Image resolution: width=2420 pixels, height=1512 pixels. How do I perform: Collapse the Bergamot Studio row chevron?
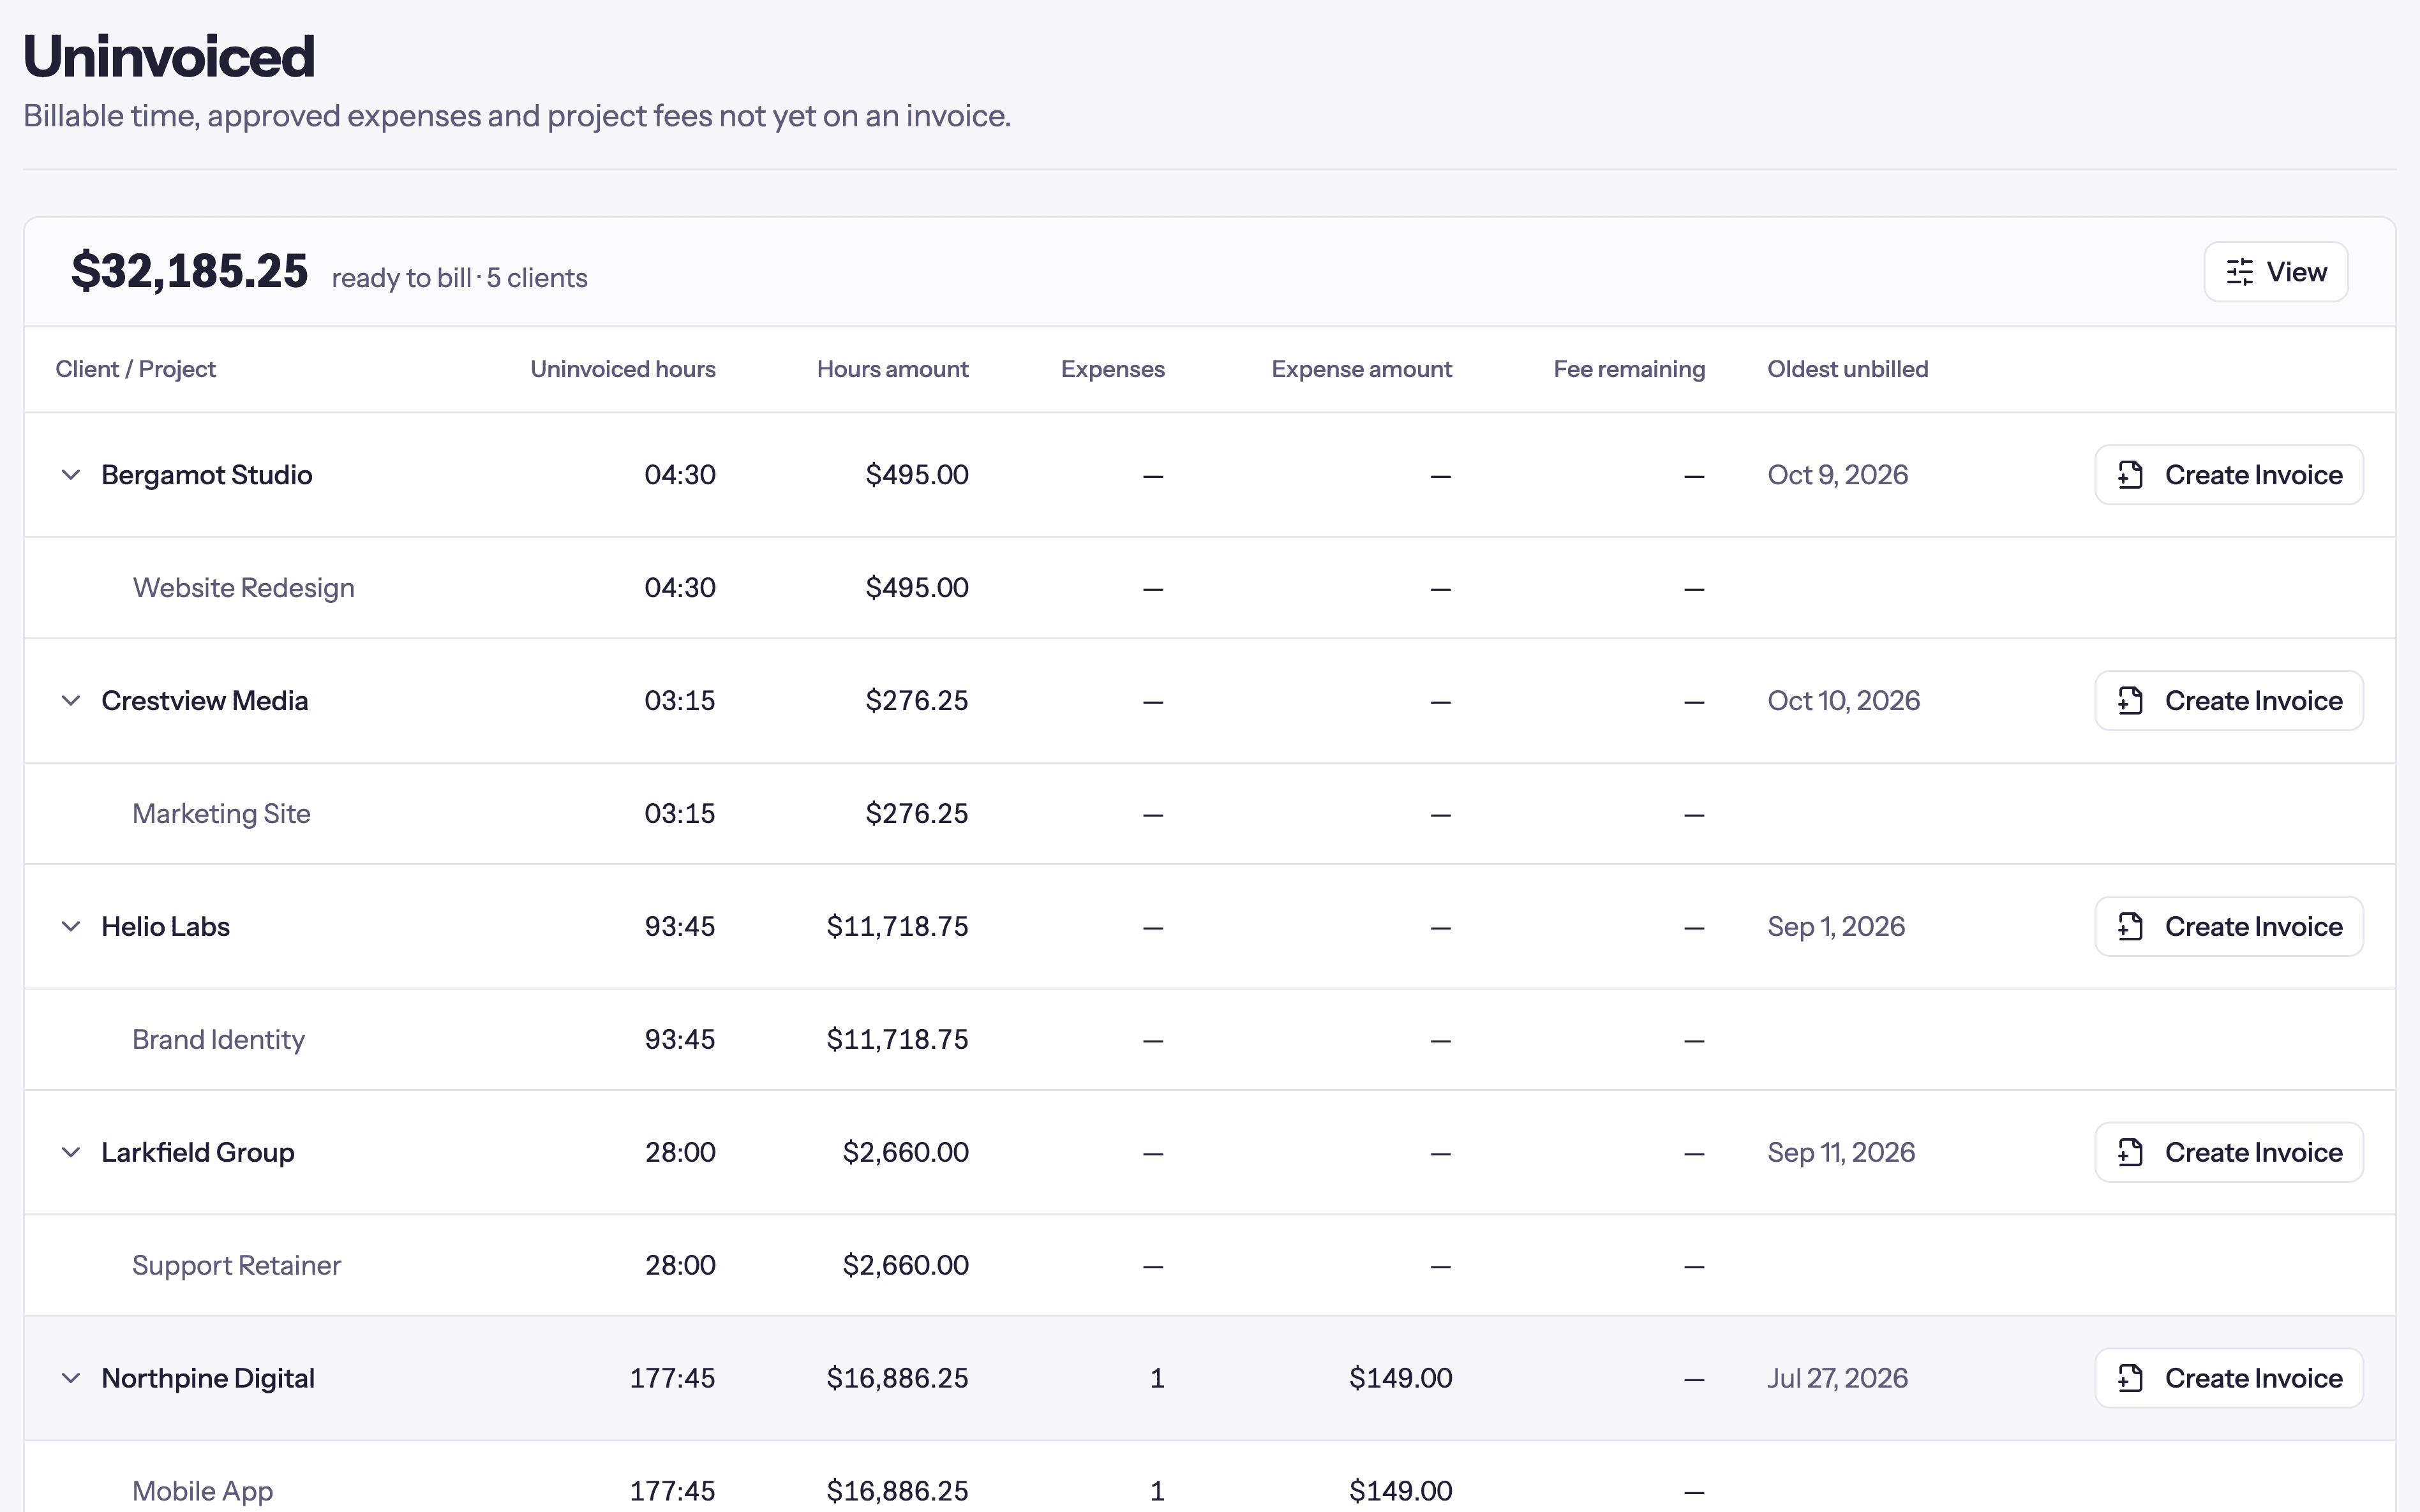coord(70,475)
